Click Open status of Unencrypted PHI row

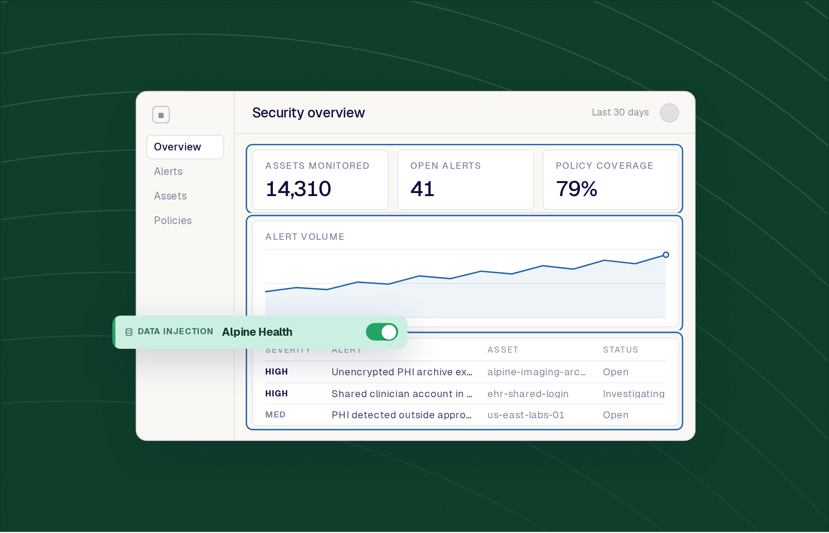616,372
